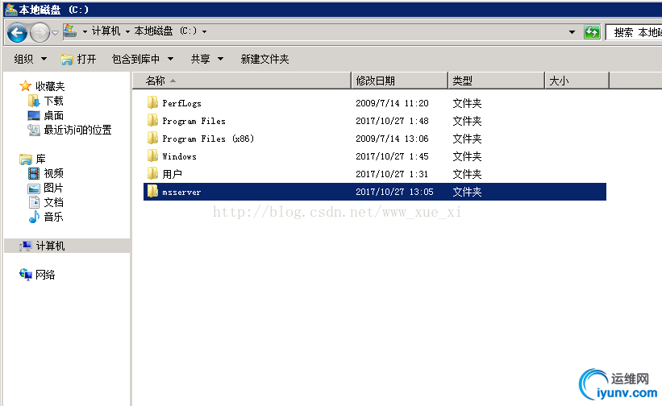The height and width of the screenshot is (406, 662).
Task: Select 库 in navigation pane
Action: 40,159
